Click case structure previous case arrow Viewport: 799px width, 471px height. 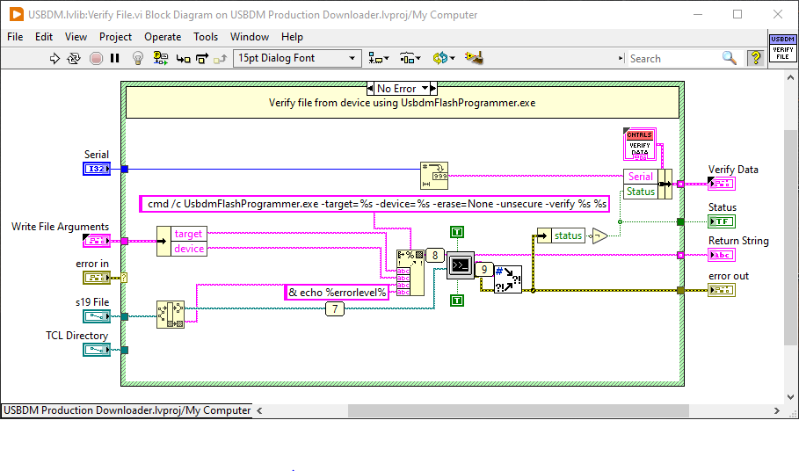point(370,89)
